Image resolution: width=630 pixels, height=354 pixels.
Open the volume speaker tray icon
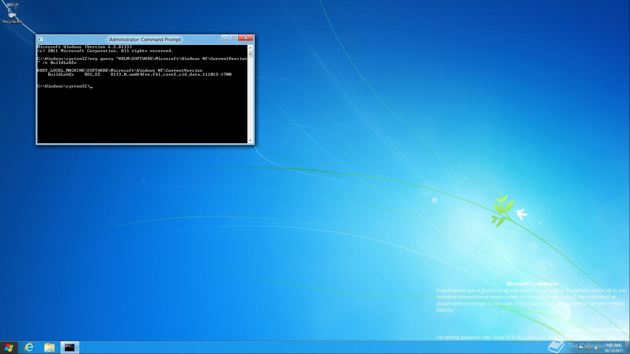597,348
